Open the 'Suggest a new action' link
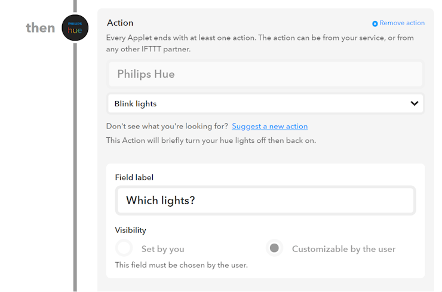The image size is (442, 292). click(x=270, y=126)
